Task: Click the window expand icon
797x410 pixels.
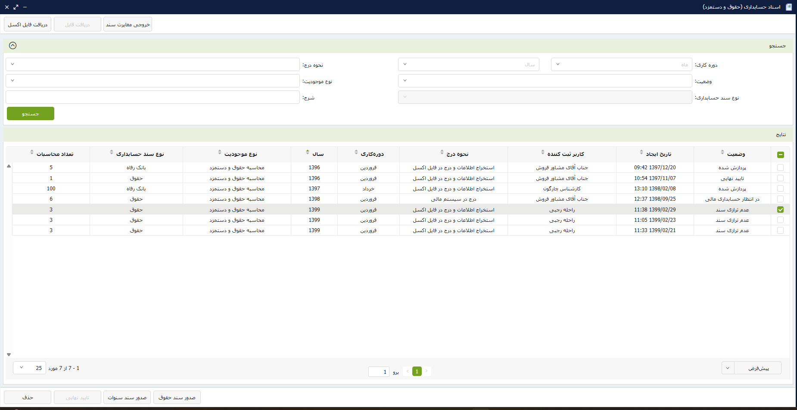Action: click(x=16, y=7)
